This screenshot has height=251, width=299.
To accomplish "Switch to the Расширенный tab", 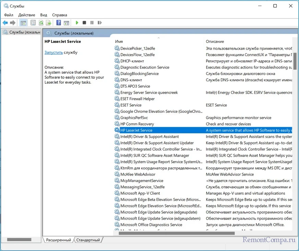I will pyautogui.click(x=59, y=240).
